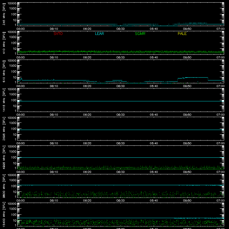This screenshot has width=229, height=229.
Task: Click the 06:40 time label below 410 MHz plot
Action: [x=154, y=58]
